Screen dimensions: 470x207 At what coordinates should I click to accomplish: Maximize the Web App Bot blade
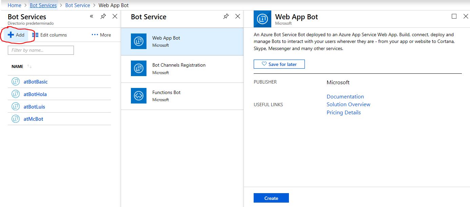pos(454,16)
